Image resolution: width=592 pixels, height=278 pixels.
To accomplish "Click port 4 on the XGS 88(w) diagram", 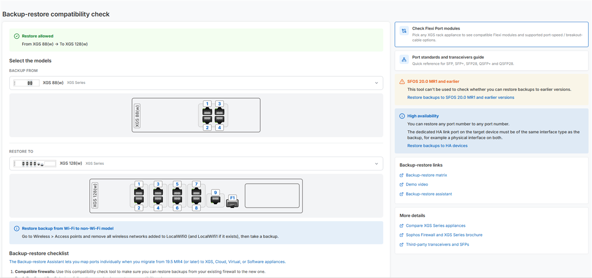I will 220,122.
